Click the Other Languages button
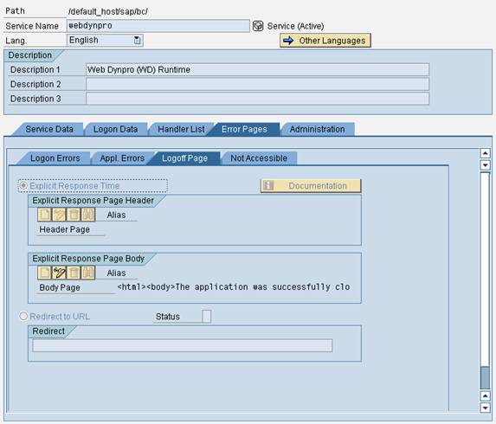Image resolution: width=496 pixels, height=424 pixels. 325,41
